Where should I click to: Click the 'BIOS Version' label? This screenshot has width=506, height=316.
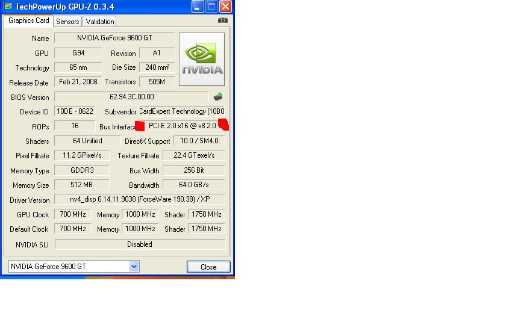(30, 98)
